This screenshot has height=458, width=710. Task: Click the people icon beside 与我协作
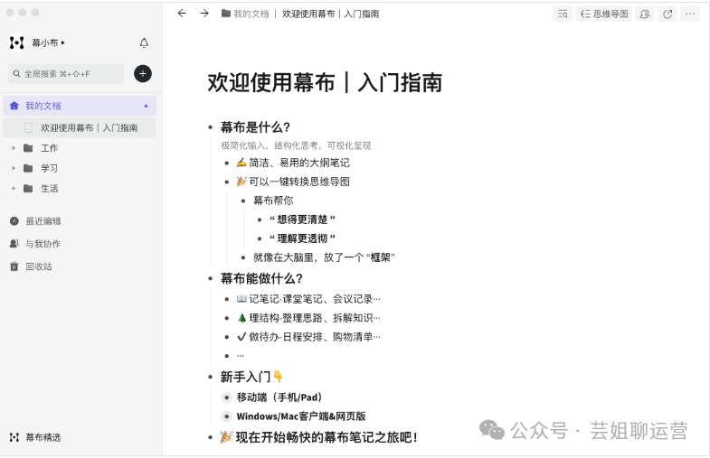[x=14, y=244]
